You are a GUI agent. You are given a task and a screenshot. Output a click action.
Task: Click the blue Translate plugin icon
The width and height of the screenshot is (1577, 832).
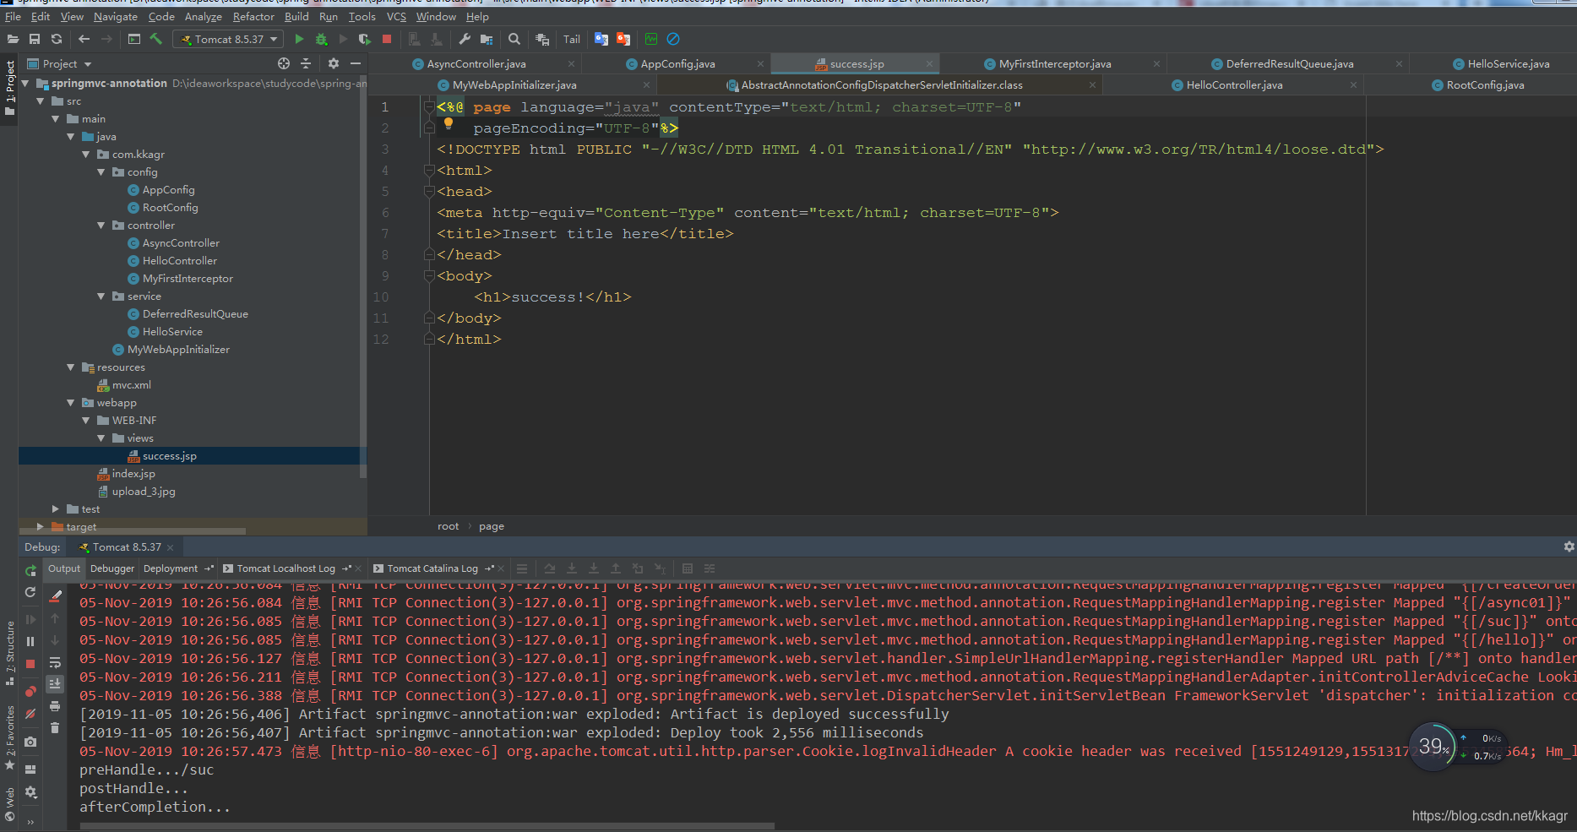(601, 39)
